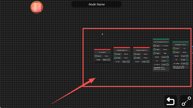This screenshot has width=193, height=108.
Task: Click the node connection tool icon
Action: (x=186, y=101)
